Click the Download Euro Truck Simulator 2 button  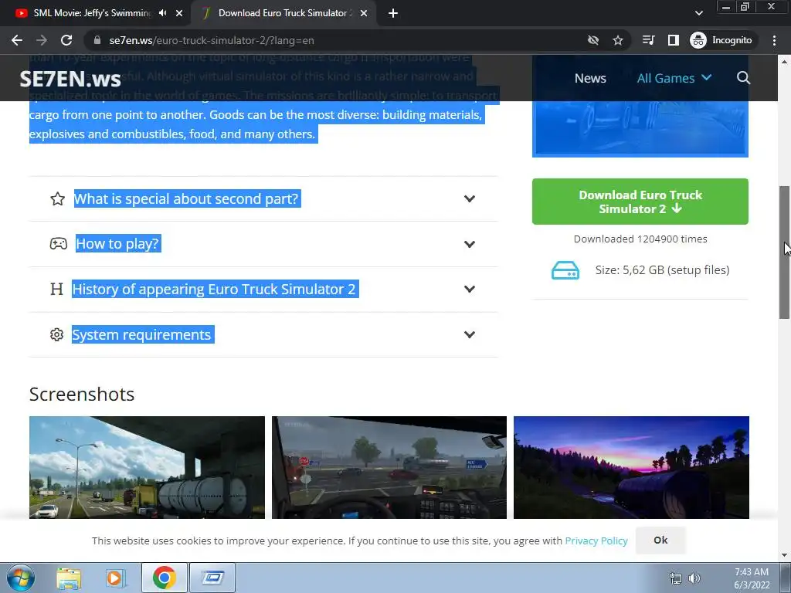pyautogui.click(x=640, y=202)
